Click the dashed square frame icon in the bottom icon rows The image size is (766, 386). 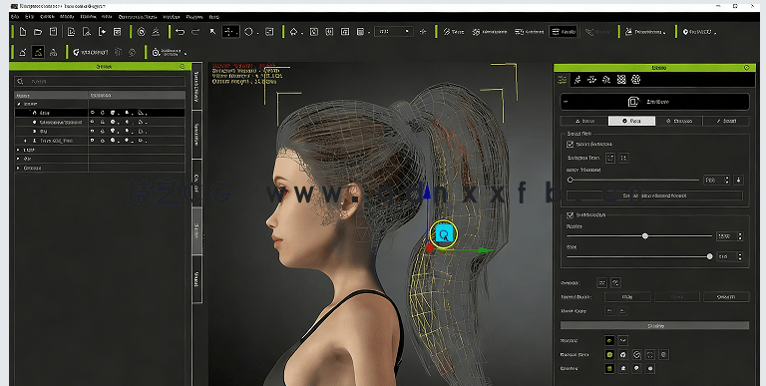649,355
